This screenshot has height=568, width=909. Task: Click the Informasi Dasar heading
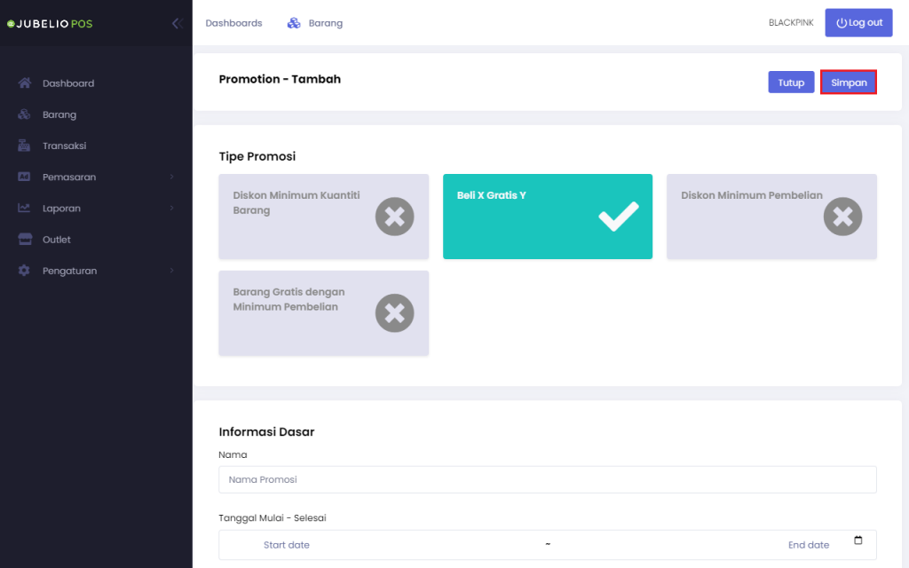(266, 432)
